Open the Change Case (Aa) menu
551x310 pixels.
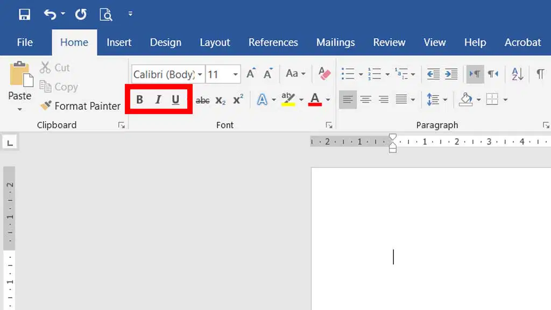(295, 73)
